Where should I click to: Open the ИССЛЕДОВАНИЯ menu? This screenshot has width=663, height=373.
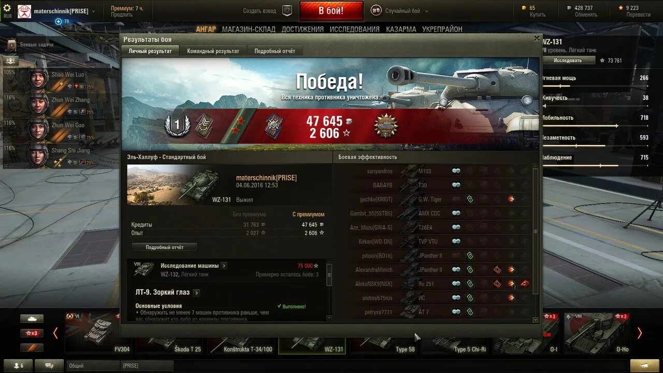pos(354,29)
